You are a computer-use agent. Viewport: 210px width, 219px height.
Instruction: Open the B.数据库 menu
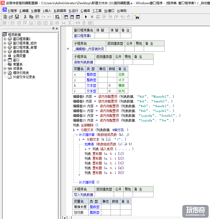[x=60, y=11]
